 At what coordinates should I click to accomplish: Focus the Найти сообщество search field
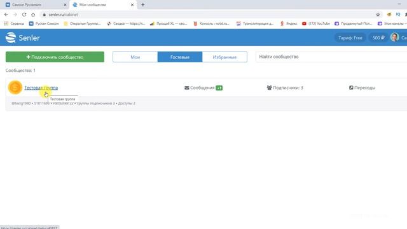click(x=331, y=57)
